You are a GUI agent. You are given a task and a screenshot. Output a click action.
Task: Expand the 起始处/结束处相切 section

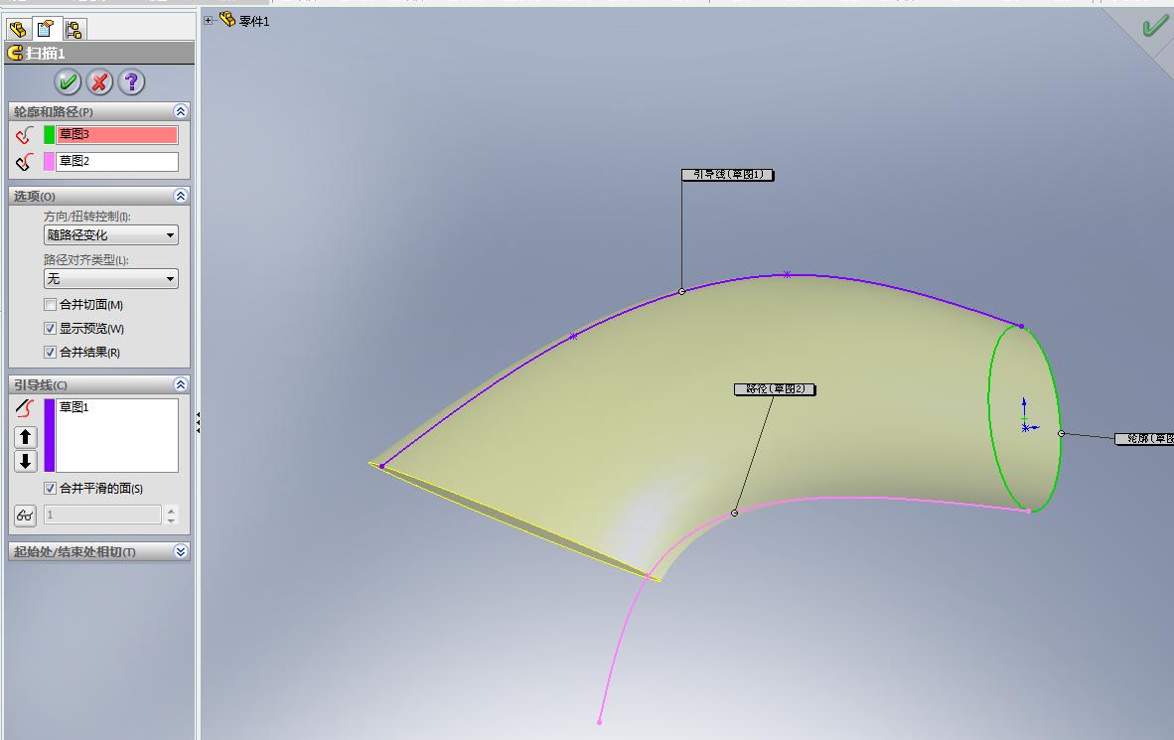pyautogui.click(x=181, y=551)
